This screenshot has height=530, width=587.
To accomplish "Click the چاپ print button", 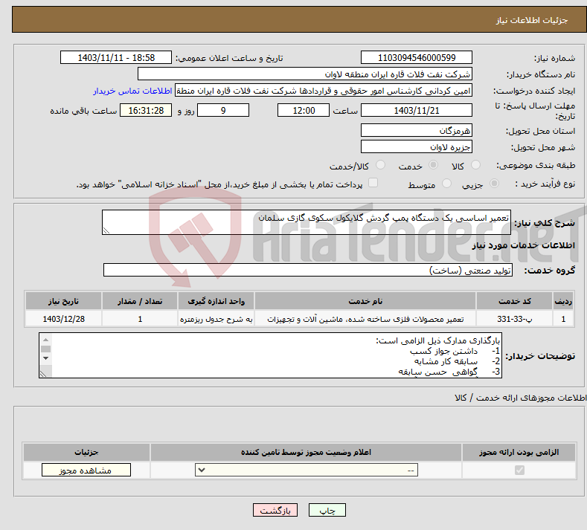I will [x=327, y=510].
